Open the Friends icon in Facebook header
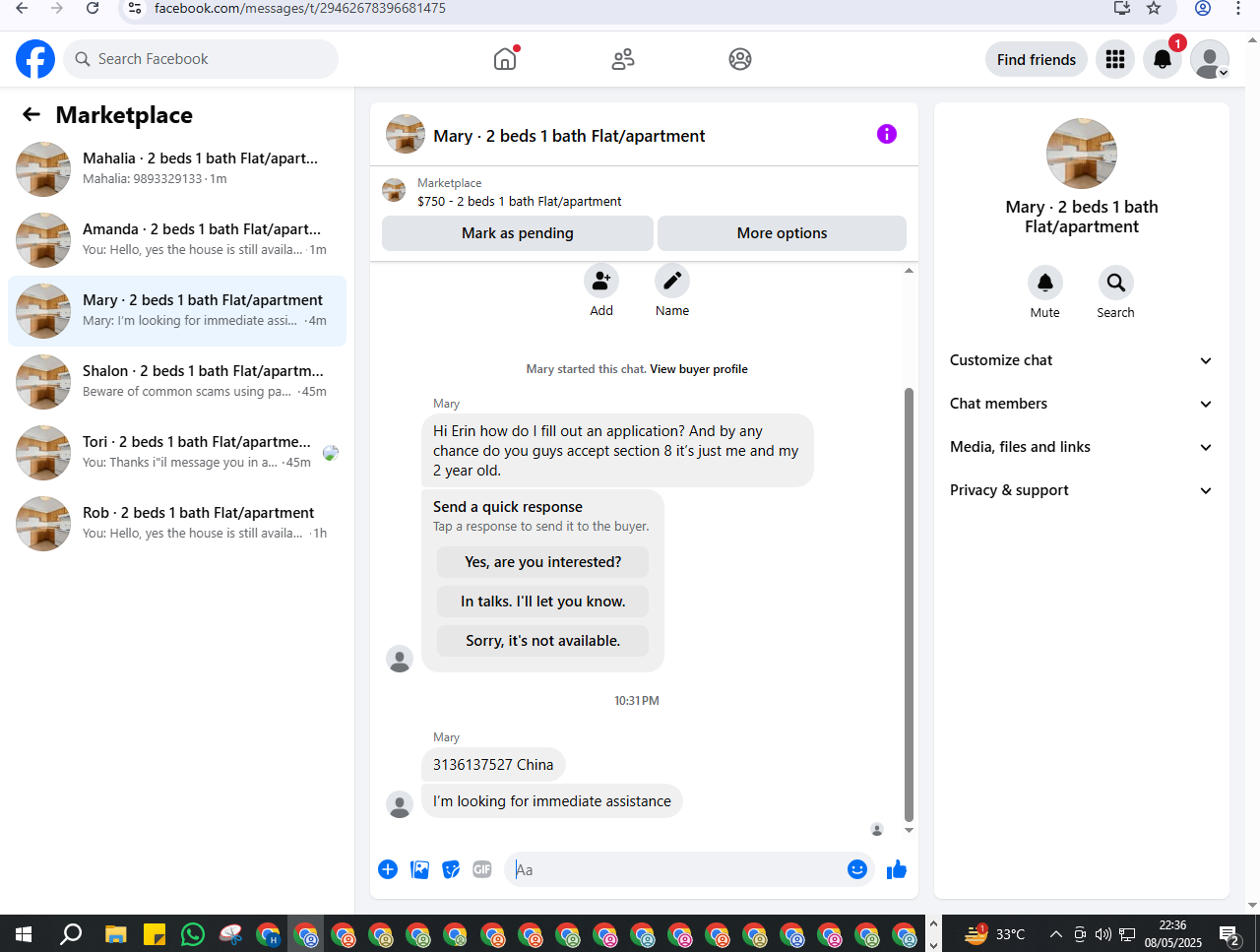Viewport: 1260px width, 952px height. (623, 59)
